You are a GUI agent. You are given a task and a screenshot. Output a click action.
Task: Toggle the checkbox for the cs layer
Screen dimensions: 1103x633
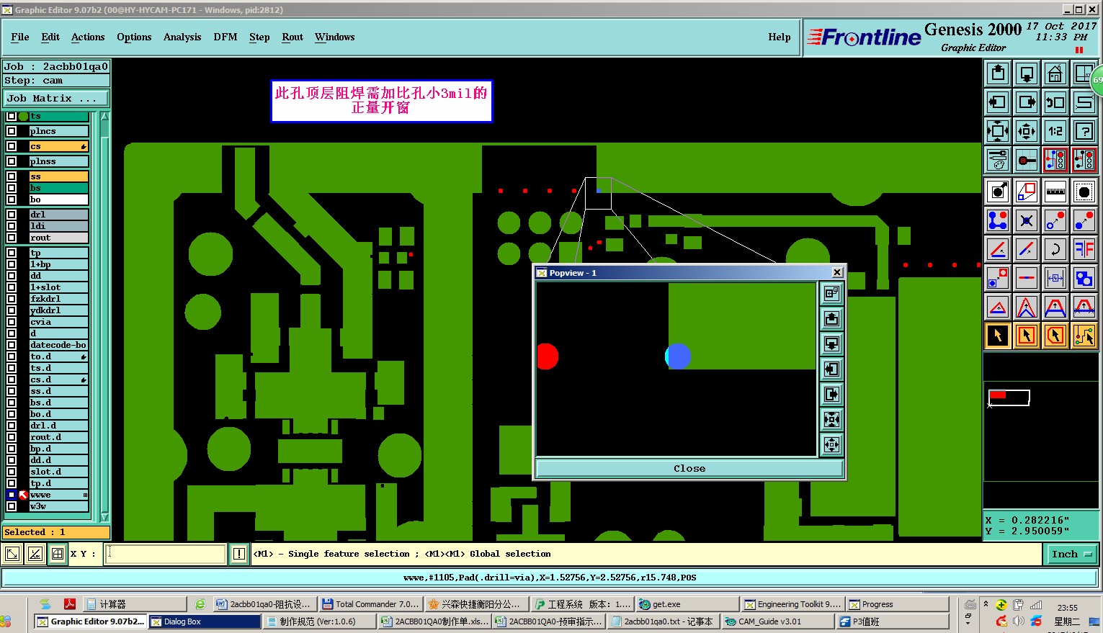pyautogui.click(x=12, y=146)
